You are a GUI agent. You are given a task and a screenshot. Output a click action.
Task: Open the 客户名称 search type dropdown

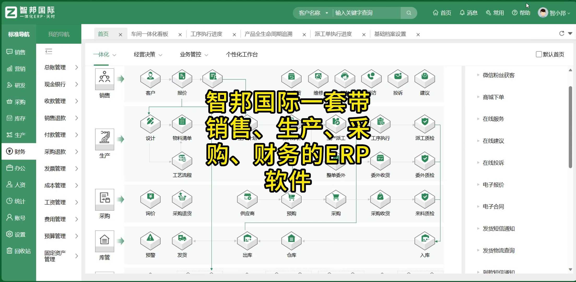313,13
